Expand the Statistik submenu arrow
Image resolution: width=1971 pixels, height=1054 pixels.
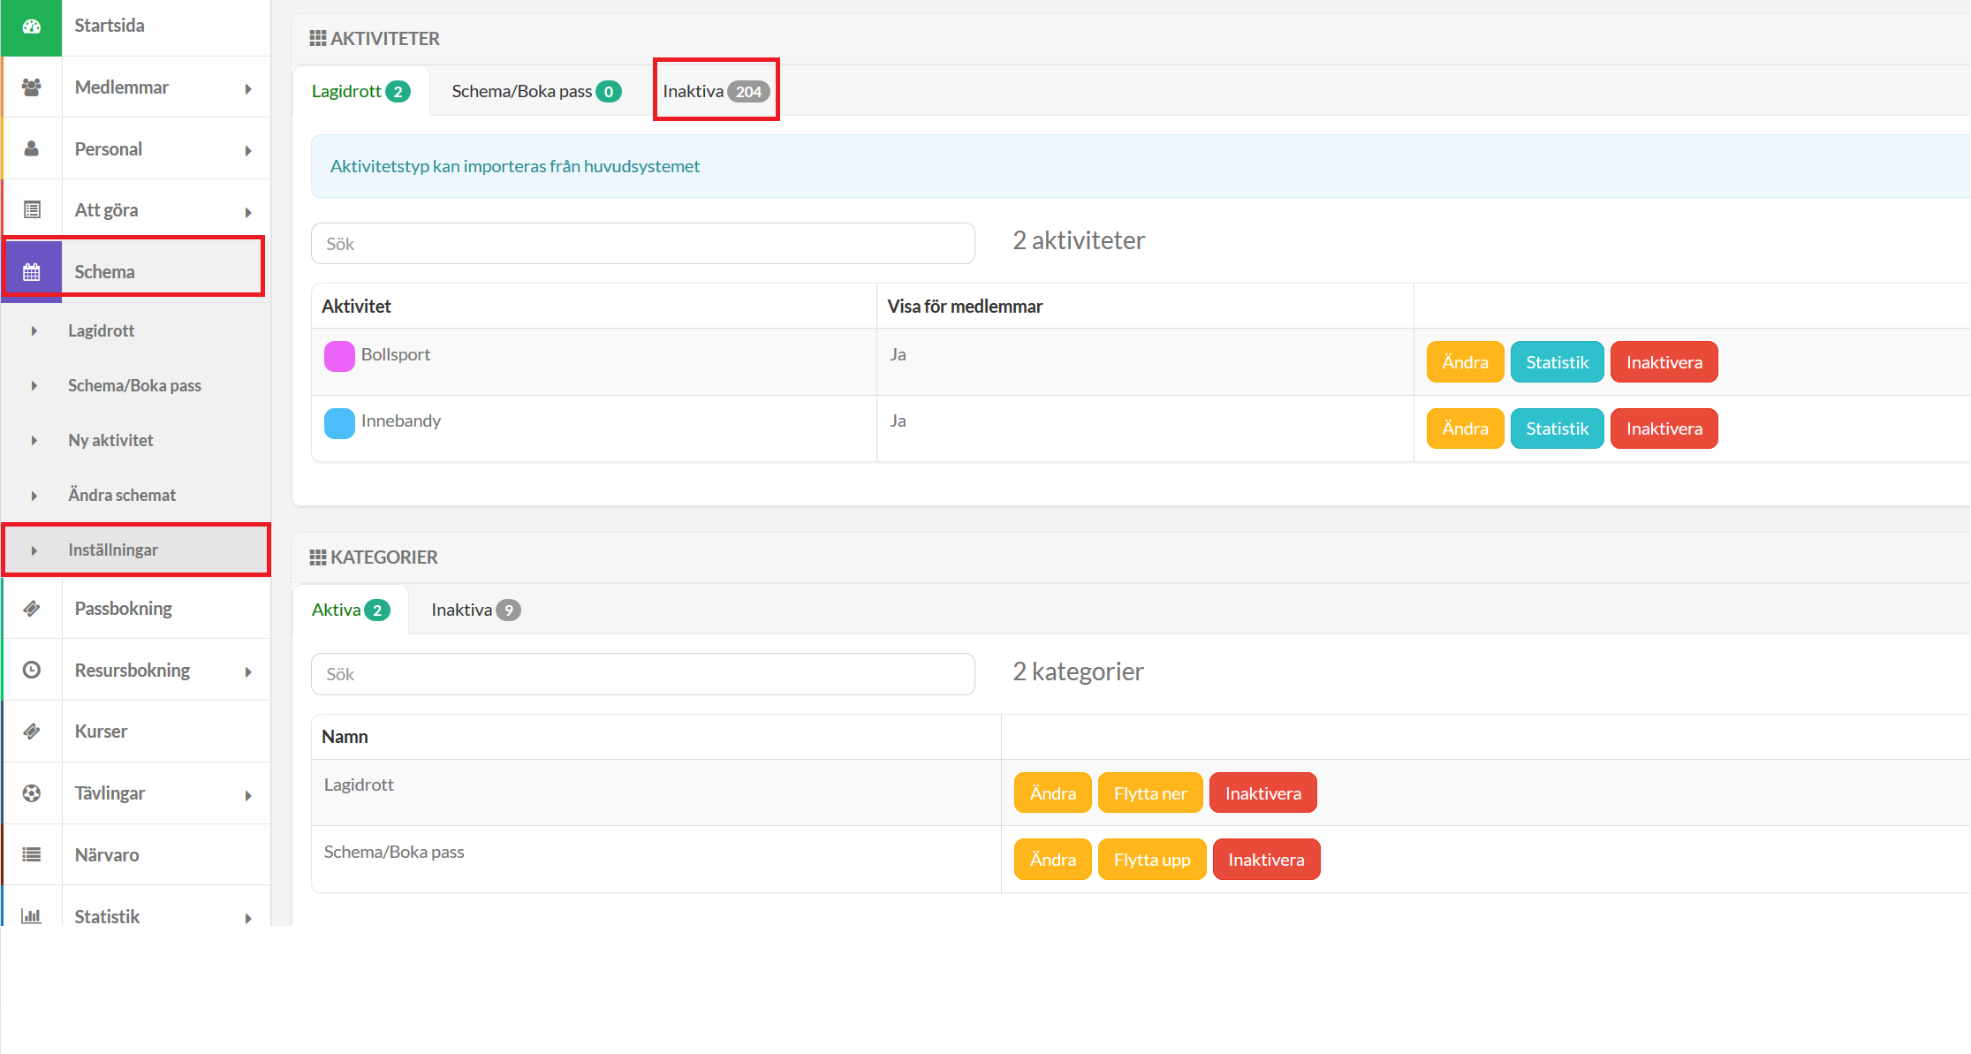(x=248, y=918)
